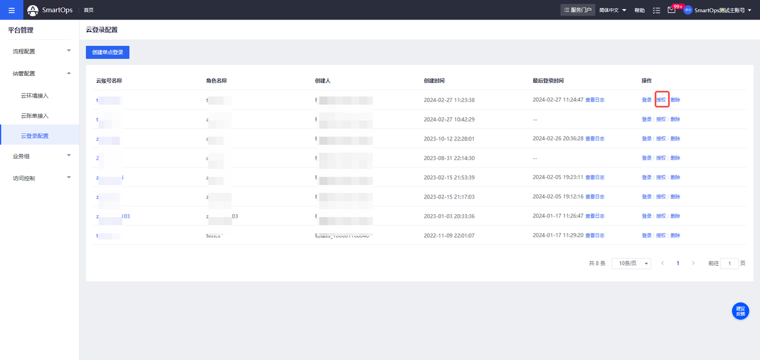Click the 创建单点登录 button
This screenshot has height=360, width=760.
[x=107, y=52]
